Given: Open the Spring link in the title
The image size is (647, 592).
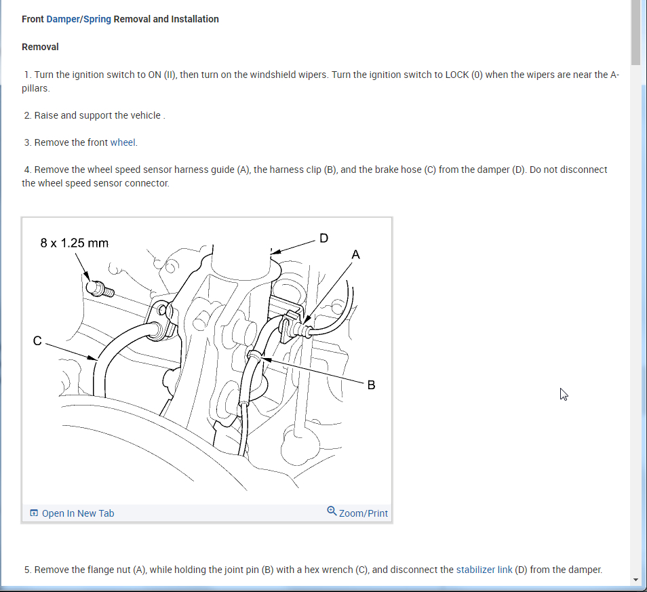Looking at the screenshot, I should click(x=97, y=19).
